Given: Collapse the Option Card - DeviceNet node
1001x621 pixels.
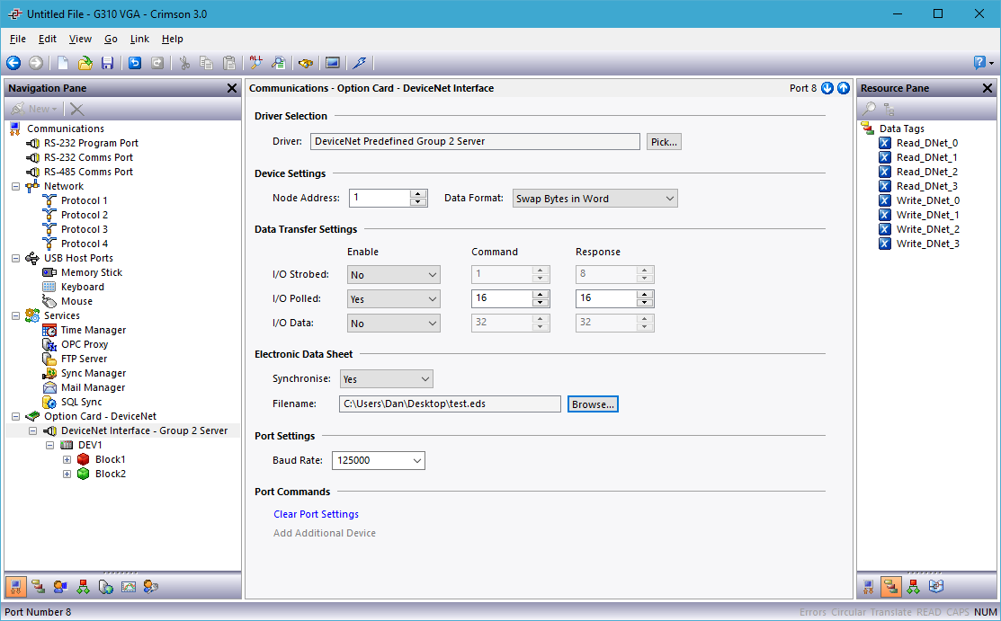Looking at the screenshot, I should pyautogui.click(x=15, y=416).
